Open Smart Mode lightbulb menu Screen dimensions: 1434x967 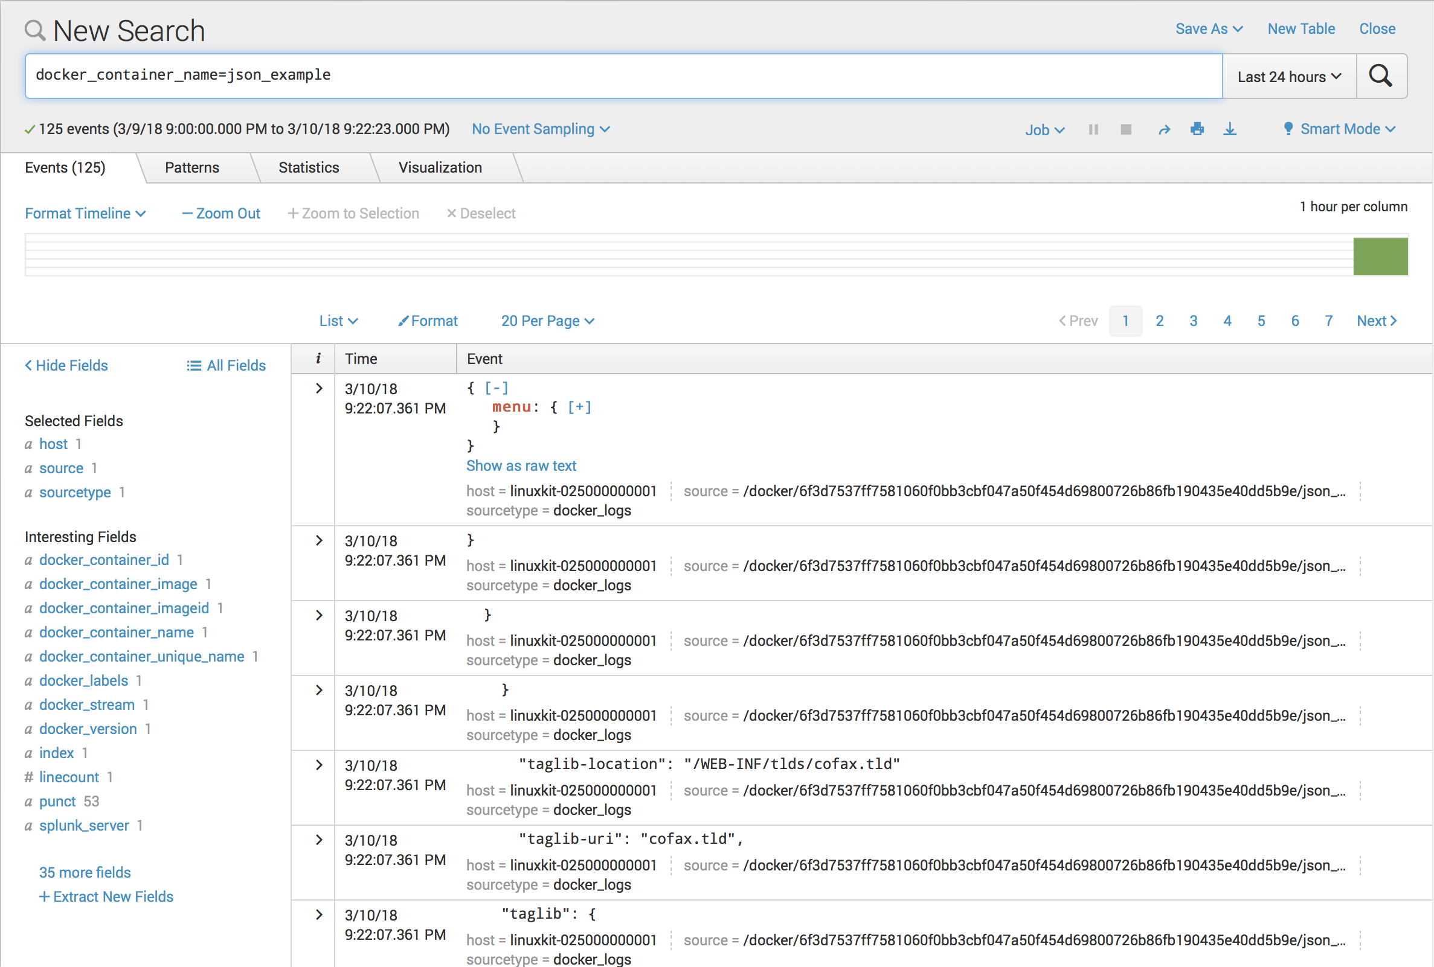pos(1339,129)
